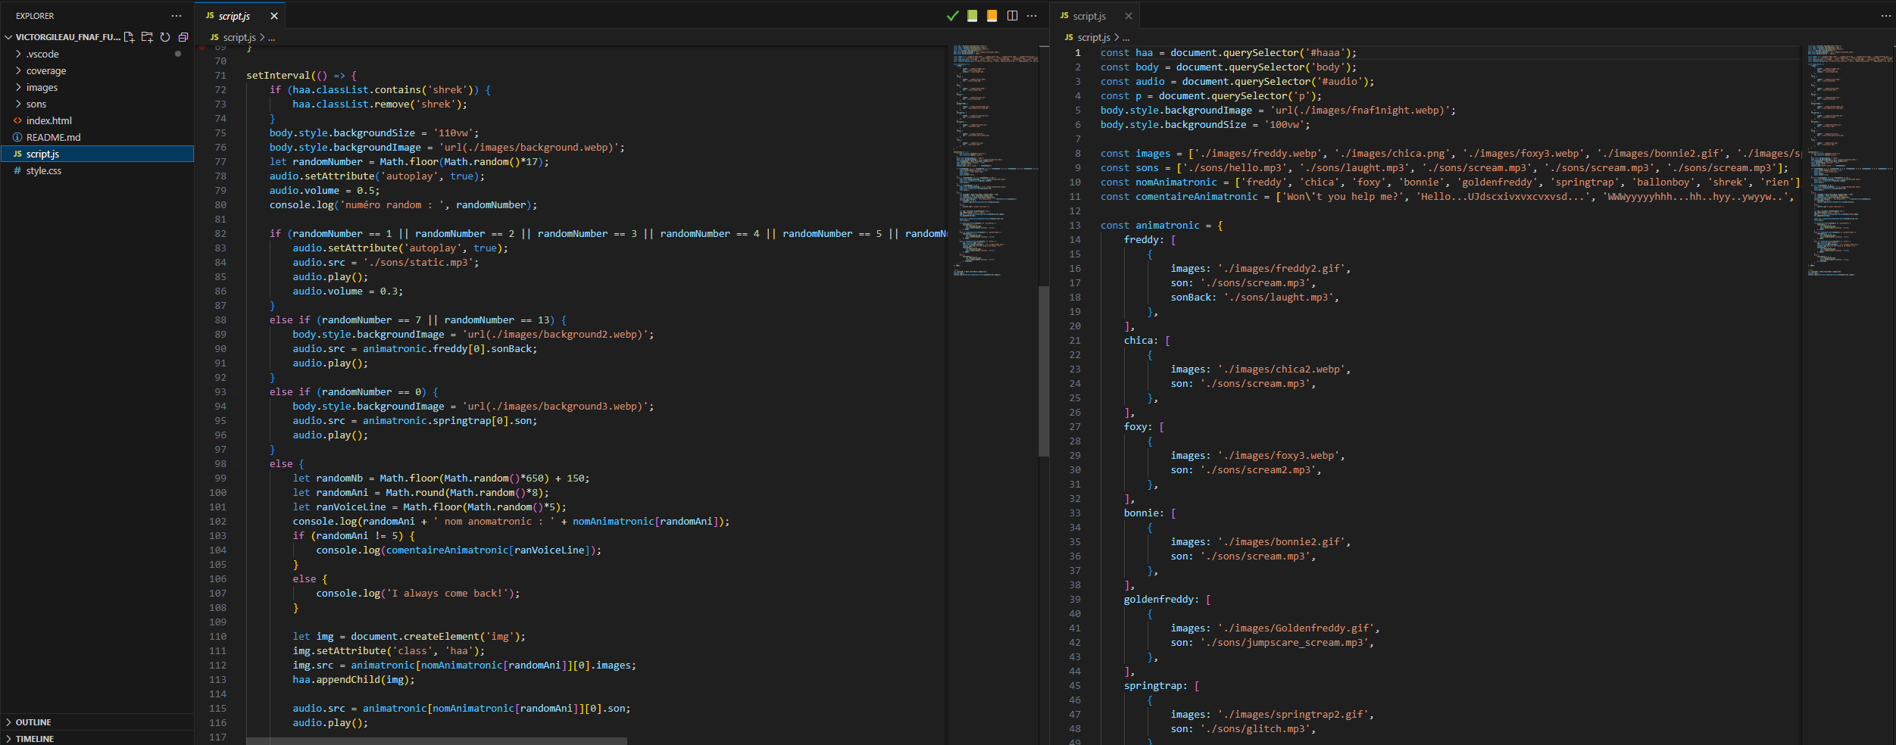Click line number 13 in right editor

tap(1075, 225)
